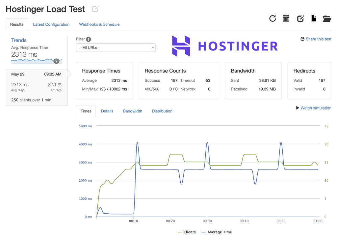Click the Valid redirects count 187
337x239 pixels.
point(322,80)
